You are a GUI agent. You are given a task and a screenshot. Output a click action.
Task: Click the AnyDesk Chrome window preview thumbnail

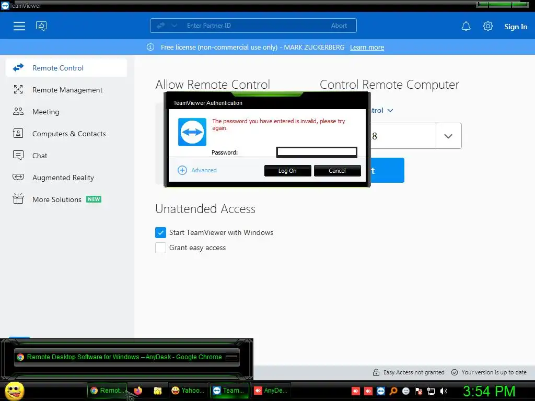[126, 357]
